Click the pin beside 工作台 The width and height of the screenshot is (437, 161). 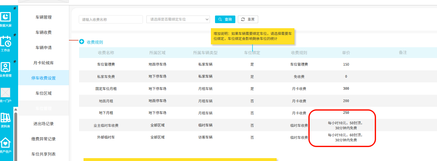15,35
